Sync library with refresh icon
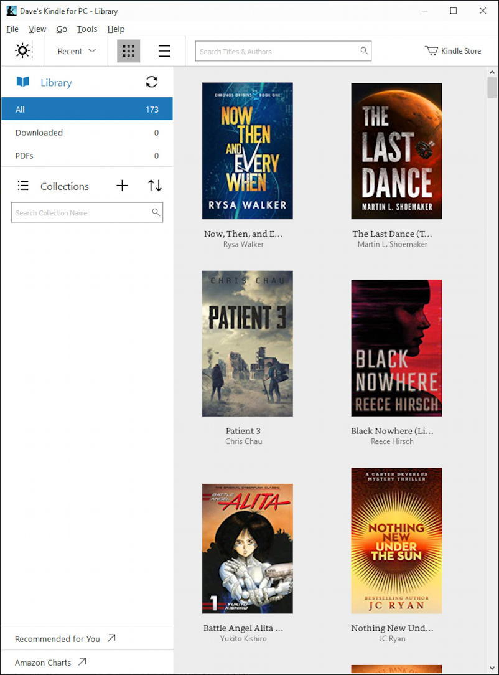This screenshot has height=675, width=499. click(151, 82)
